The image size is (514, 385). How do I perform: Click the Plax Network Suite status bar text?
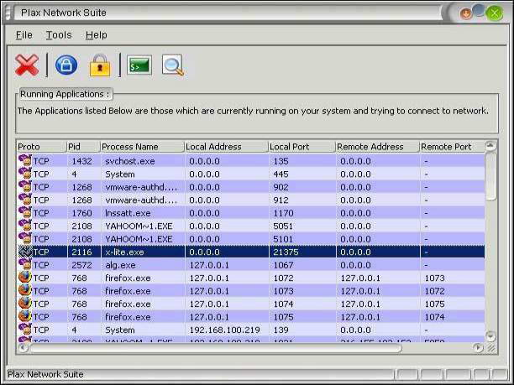(x=45, y=374)
